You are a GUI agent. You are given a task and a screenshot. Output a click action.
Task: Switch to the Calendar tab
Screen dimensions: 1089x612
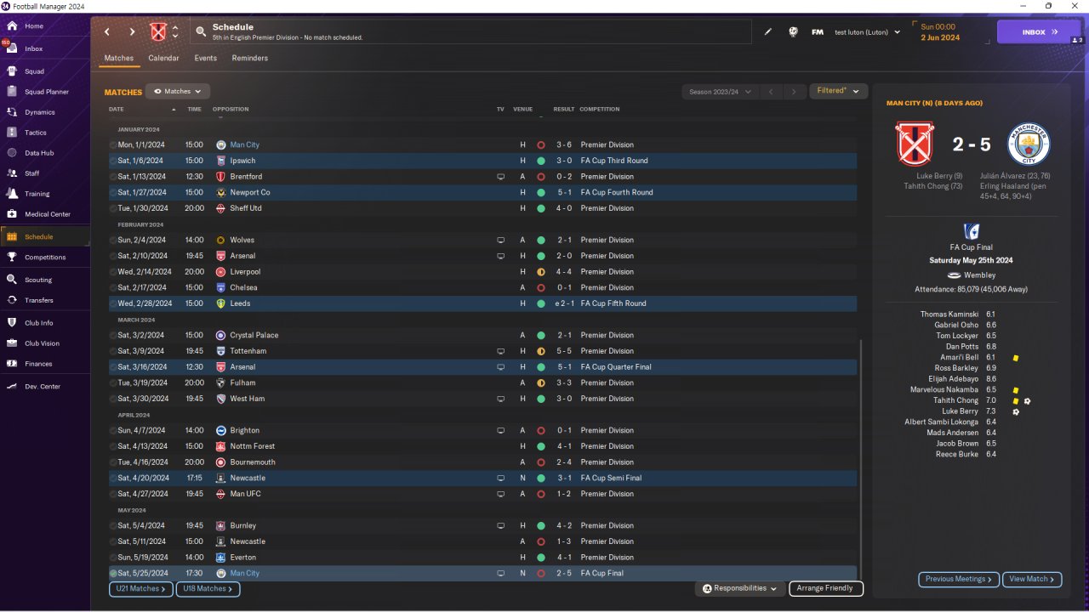pyautogui.click(x=163, y=59)
